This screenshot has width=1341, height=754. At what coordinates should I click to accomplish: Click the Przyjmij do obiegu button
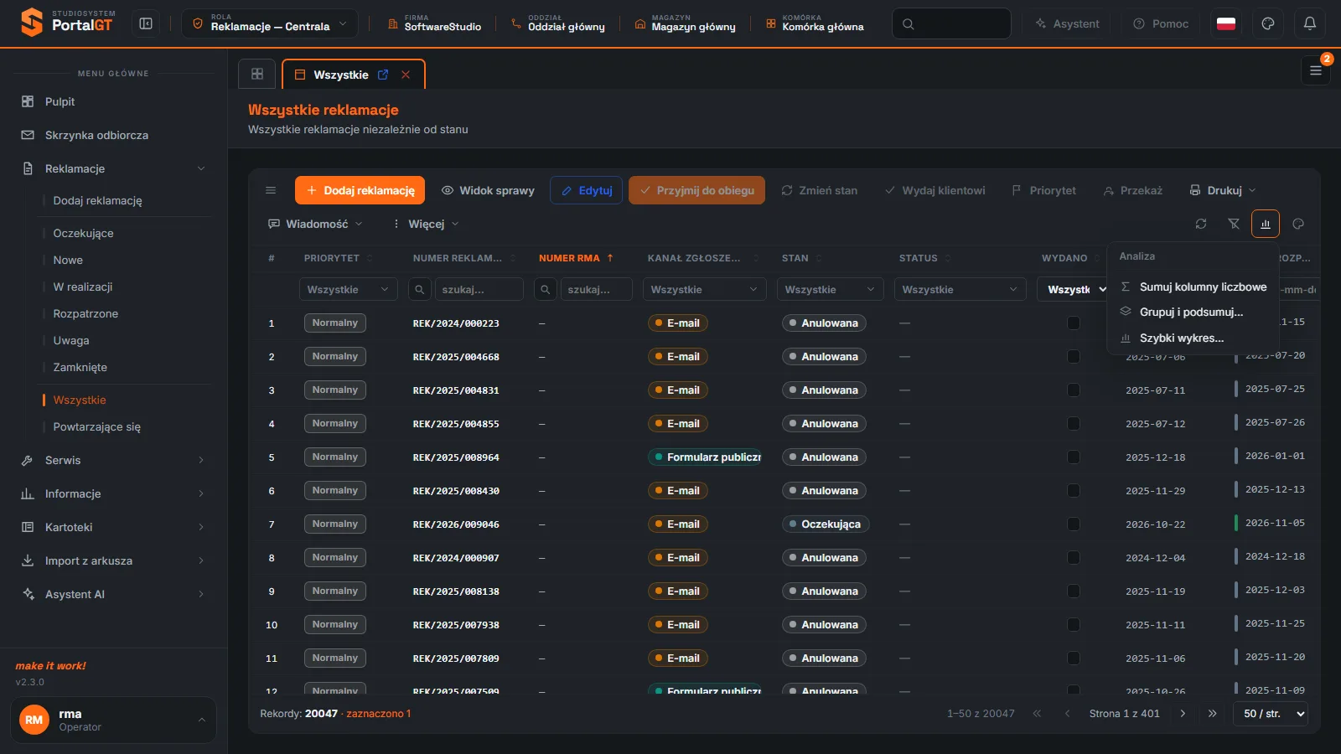696,190
